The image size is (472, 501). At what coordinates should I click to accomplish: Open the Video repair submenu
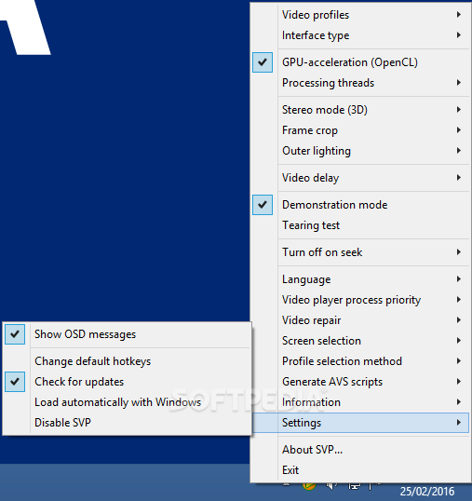point(360,320)
